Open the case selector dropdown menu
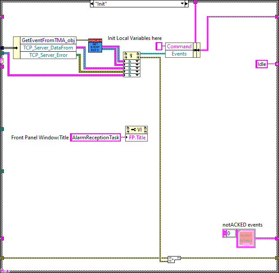 pos(183,3)
